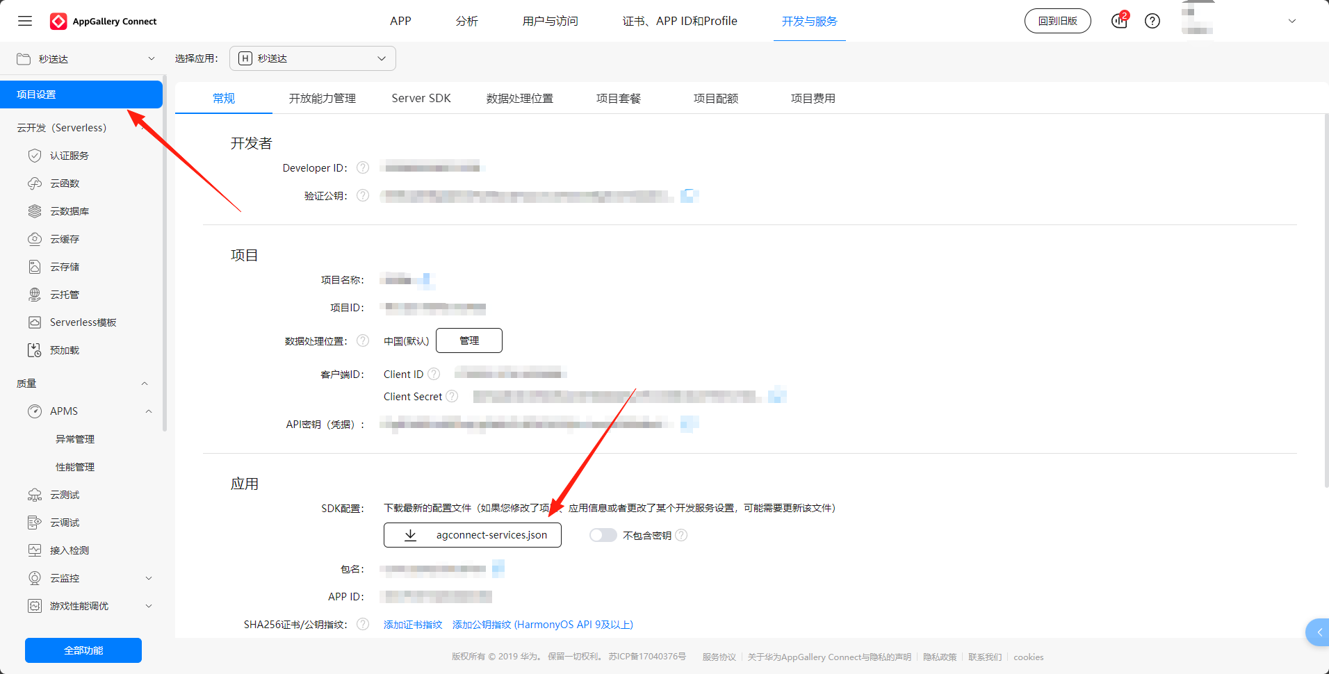Image resolution: width=1329 pixels, height=674 pixels.
Task: Switch to the 数据处理位置 tab
Action: tap(520, 98)
